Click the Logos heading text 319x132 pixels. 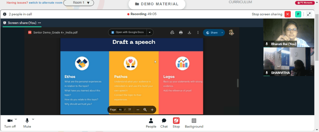(169, 77)
